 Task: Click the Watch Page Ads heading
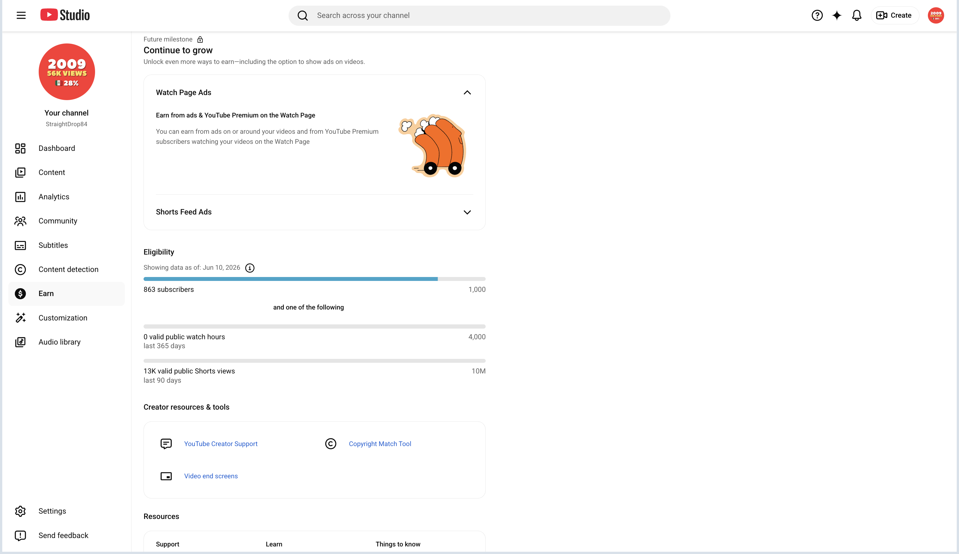(x=183, y=93)
